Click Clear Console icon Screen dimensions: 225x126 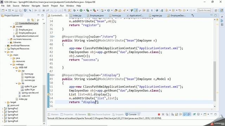173,114
